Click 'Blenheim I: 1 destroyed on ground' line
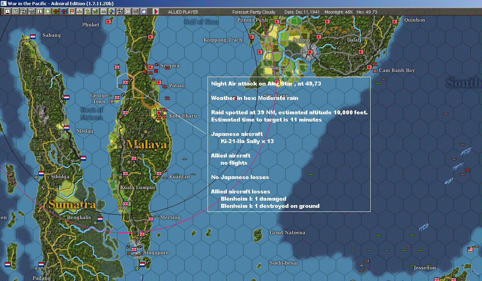The height and width of the screenshot is (281, 482). [270, 206]
